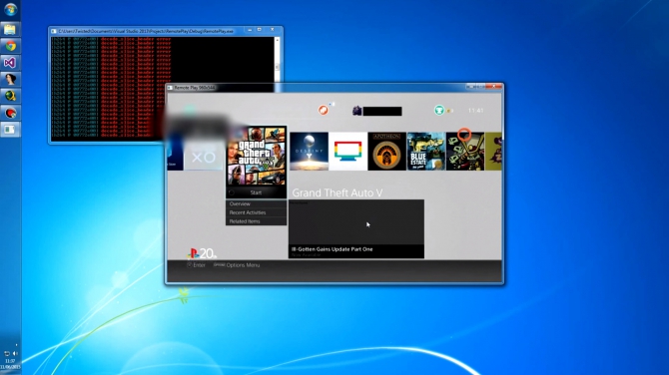Click the console window title path
The image size is (669, 375).
pos(146,31)
